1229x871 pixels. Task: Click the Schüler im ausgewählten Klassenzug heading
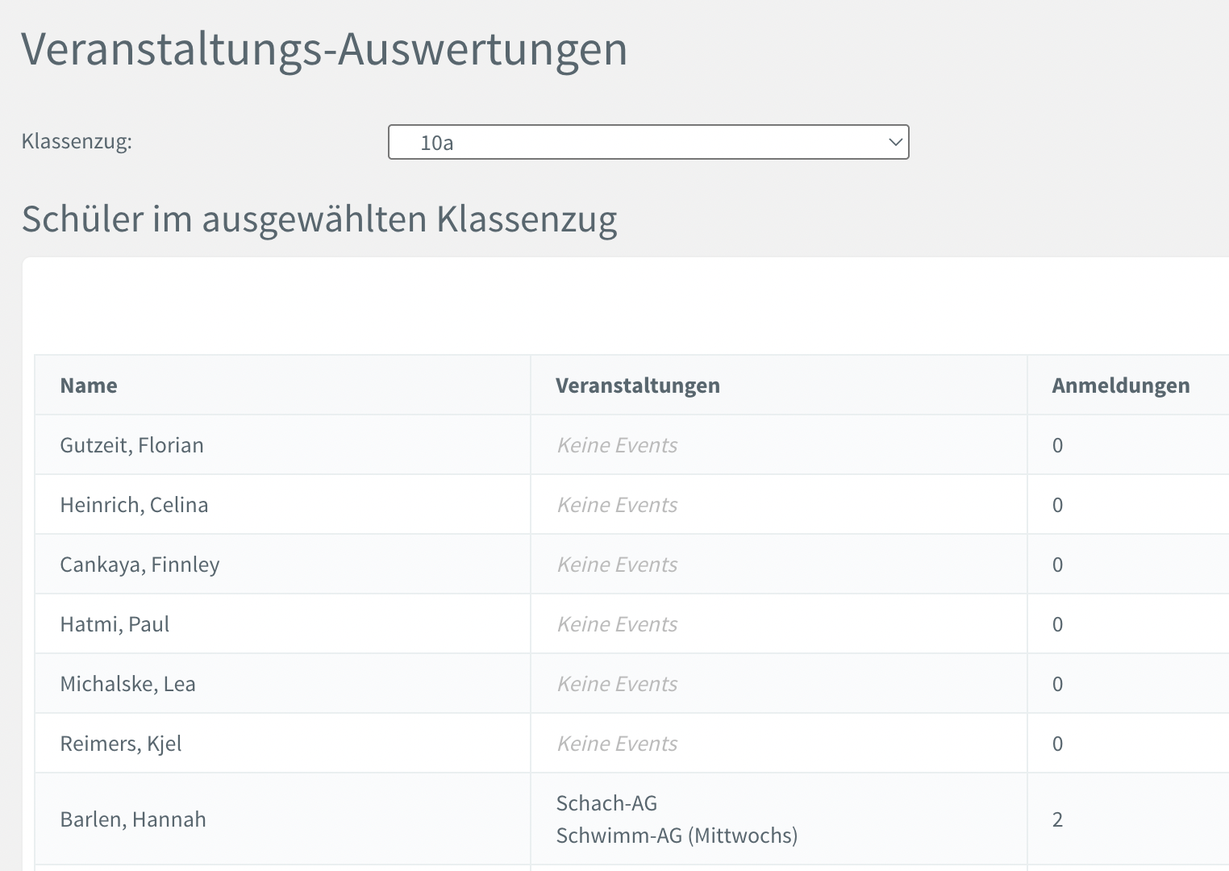tap(319, 219)
